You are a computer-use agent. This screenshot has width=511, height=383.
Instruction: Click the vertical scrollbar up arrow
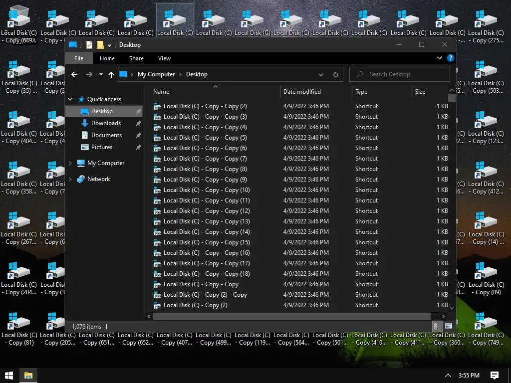(452, 90)
